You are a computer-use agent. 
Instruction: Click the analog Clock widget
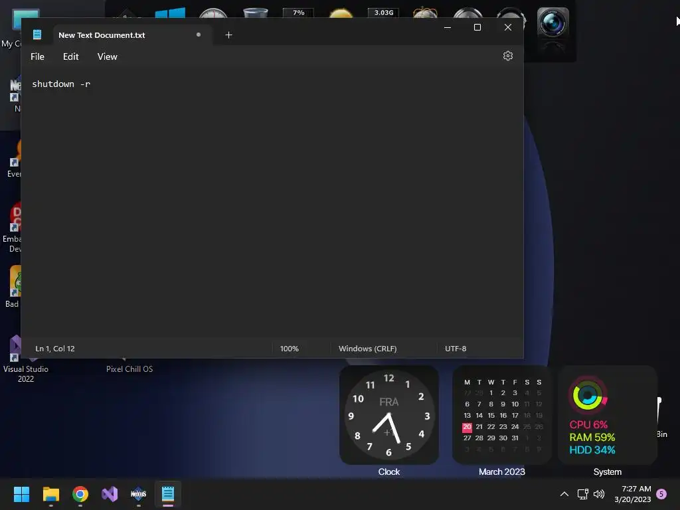[x=389, y=415]
